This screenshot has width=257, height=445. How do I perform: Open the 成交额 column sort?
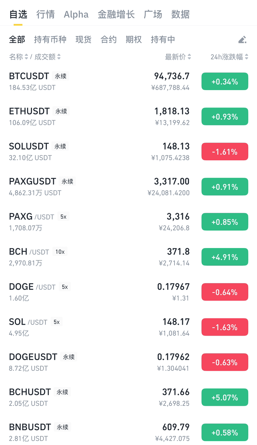click(x=45, y=57)
